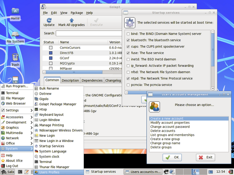The image size is (234, 175).
Task: Enable the bind DNS server service
Action: point(128,34)
